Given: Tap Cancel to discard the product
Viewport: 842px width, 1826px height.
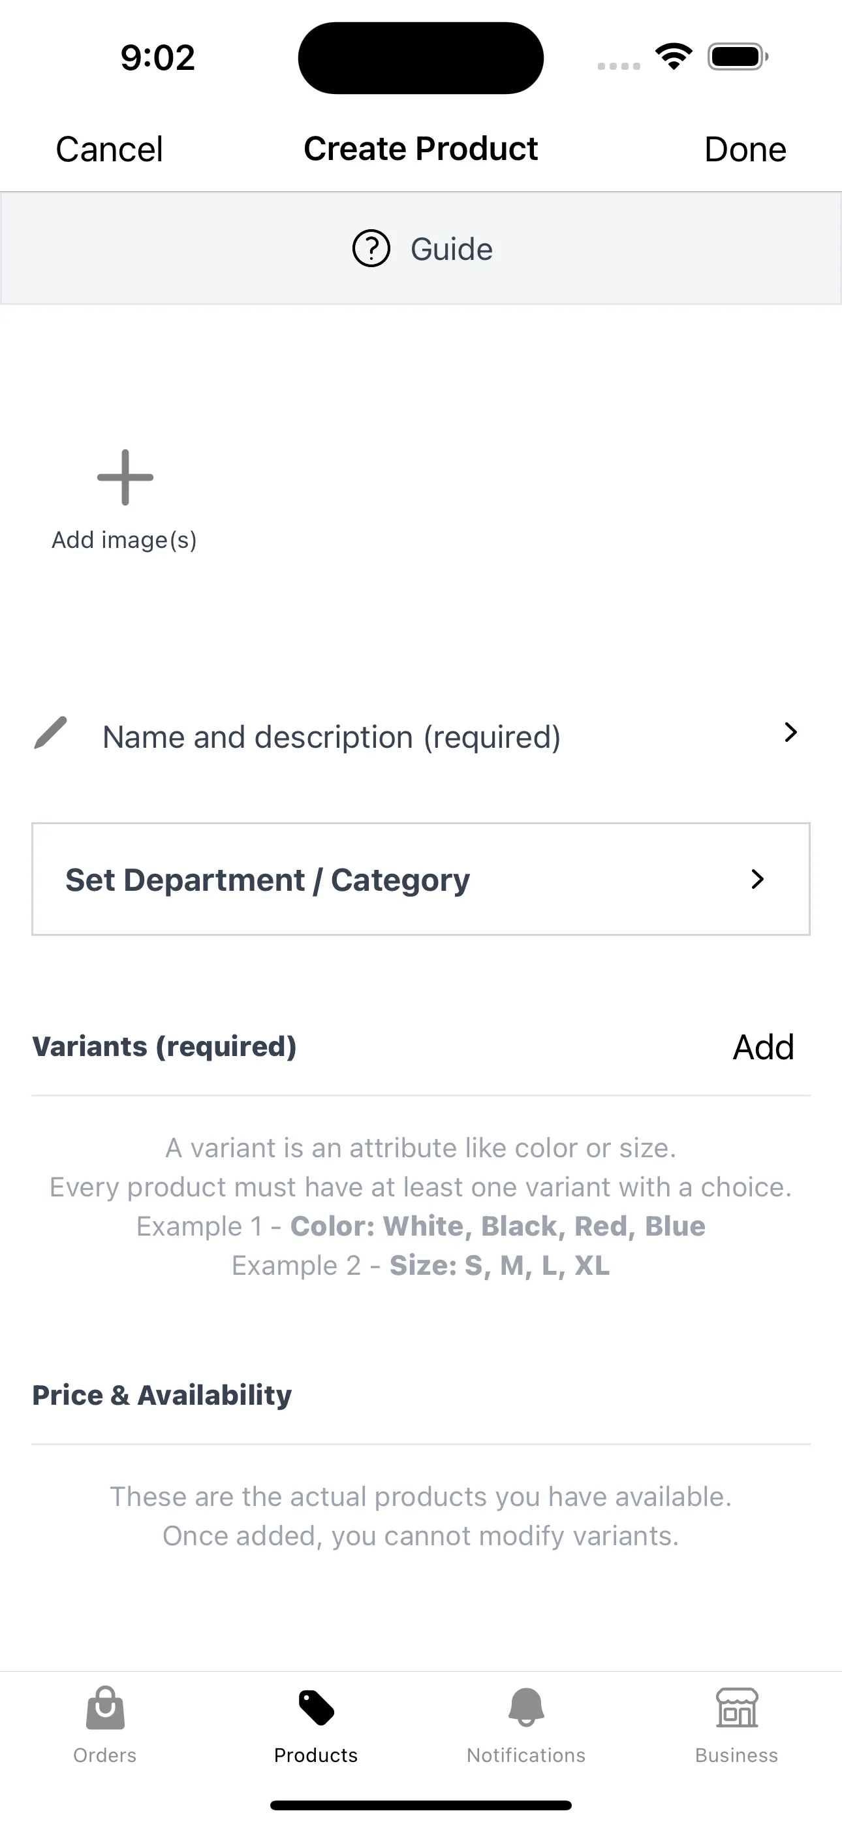Looking at the screenshot, I should (x=108, y=149).
